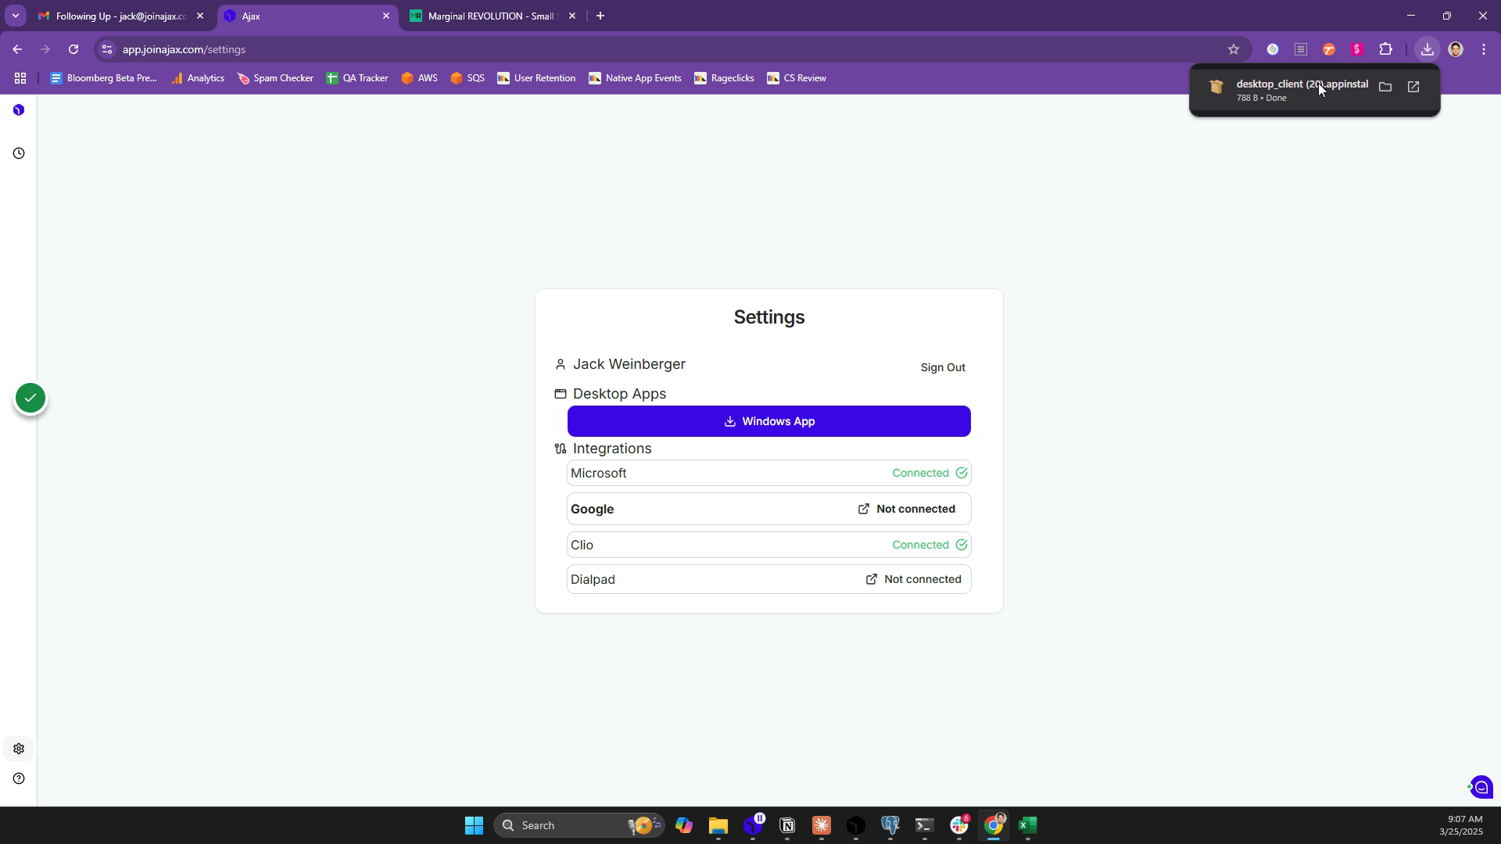The width and height of the screenshot is (1501, 844).
Task: Click the Windows taskbar Search box
Action: tap(579, 825)
